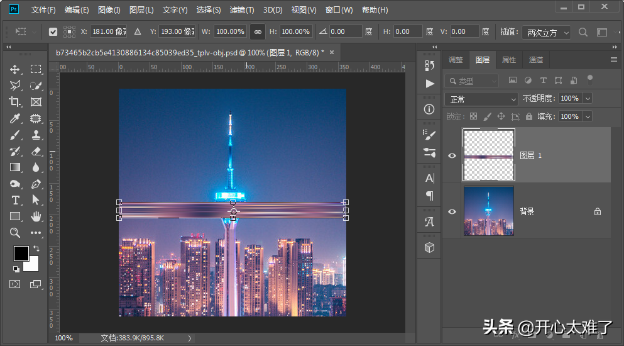Select the Polygonal Lasso tool
The width and height of the screenshot is (624, 346).
[14, 86]
